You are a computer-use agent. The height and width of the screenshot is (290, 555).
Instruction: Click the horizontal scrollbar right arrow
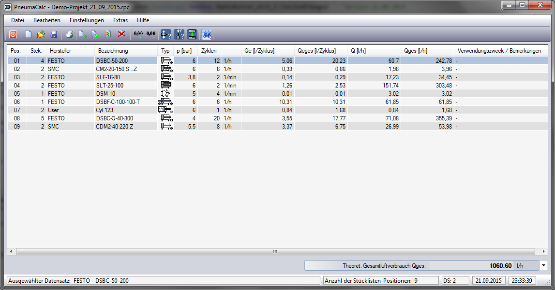coord(544,251)
